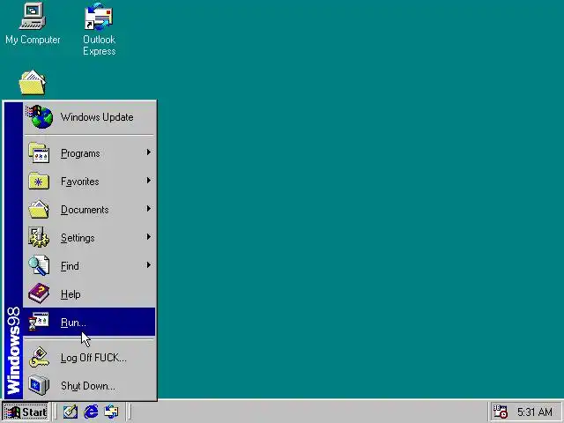Launch Show Desktop from Quick Launch

[x=70, y=412]
